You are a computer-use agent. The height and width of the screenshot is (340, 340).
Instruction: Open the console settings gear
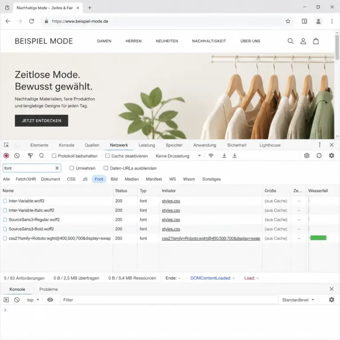tap(332, 300)
